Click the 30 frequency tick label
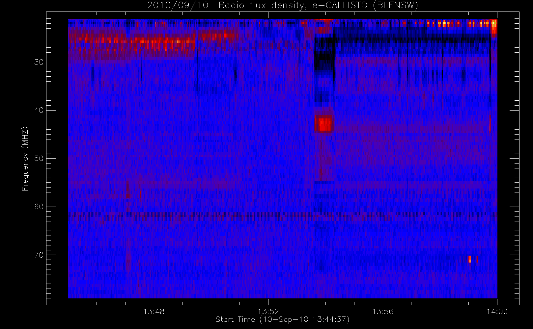The width and height of the screenshot is (533, 329). [39, 62]
